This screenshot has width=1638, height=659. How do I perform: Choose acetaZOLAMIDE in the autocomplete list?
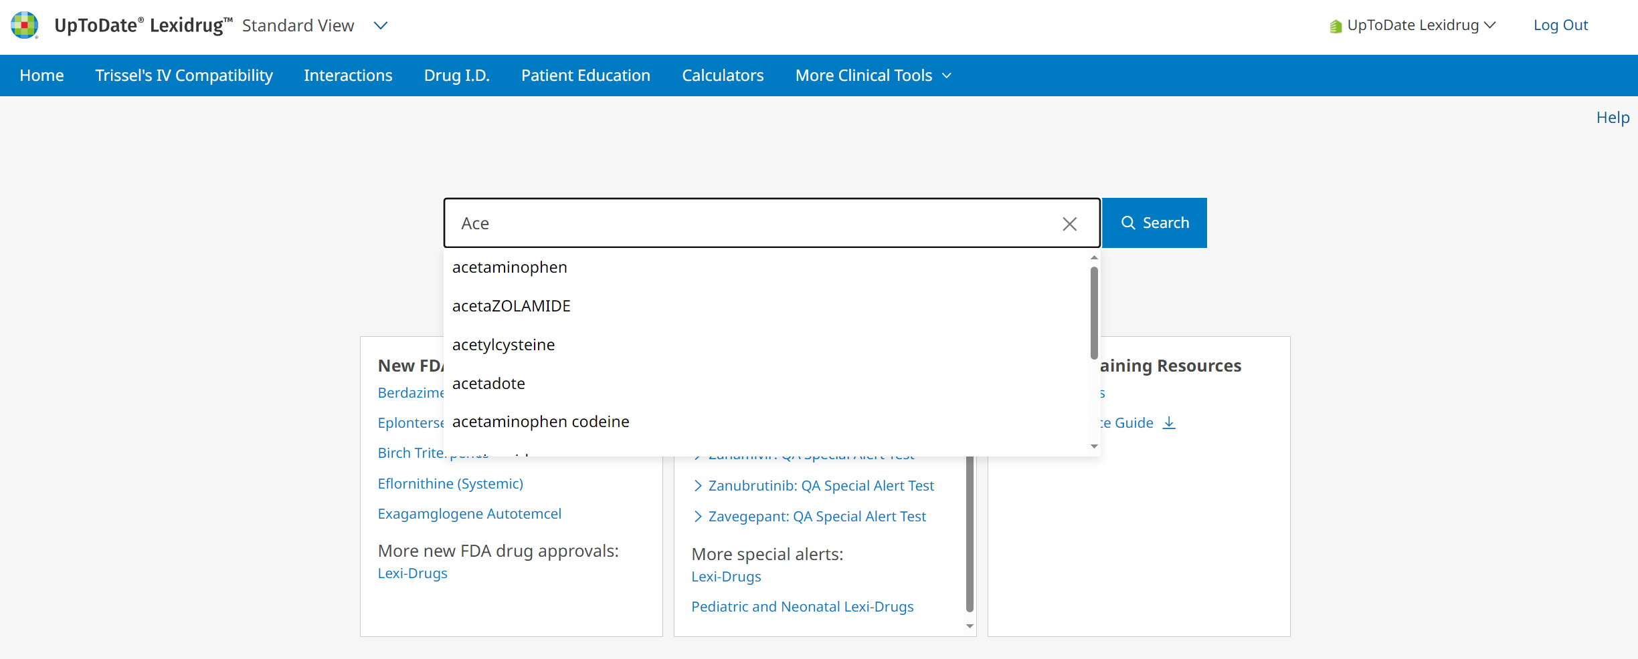[511, 306]
